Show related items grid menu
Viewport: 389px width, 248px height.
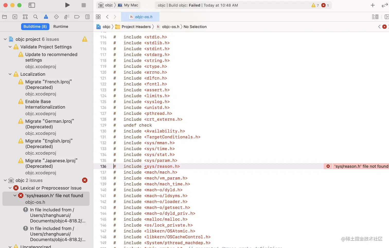tap(98, 17)
